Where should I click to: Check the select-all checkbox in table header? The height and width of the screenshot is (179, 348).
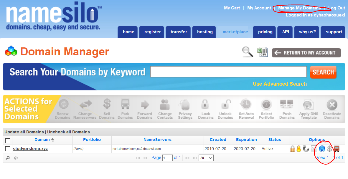pyautogui.click(x=8, y=141)
